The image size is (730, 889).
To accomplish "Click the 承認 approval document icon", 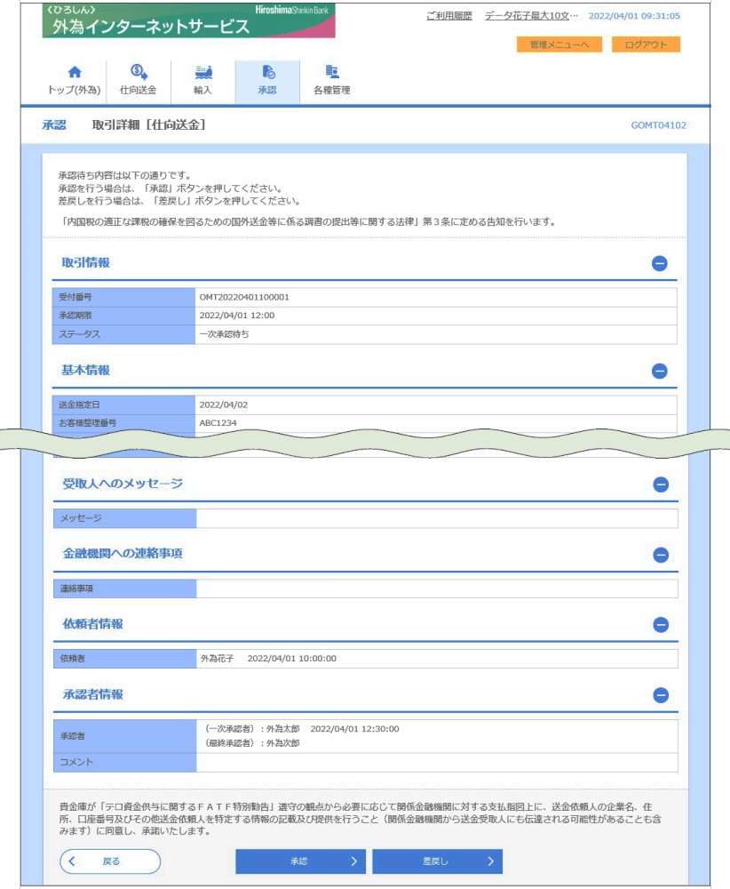I will click(x=266, y=72).
